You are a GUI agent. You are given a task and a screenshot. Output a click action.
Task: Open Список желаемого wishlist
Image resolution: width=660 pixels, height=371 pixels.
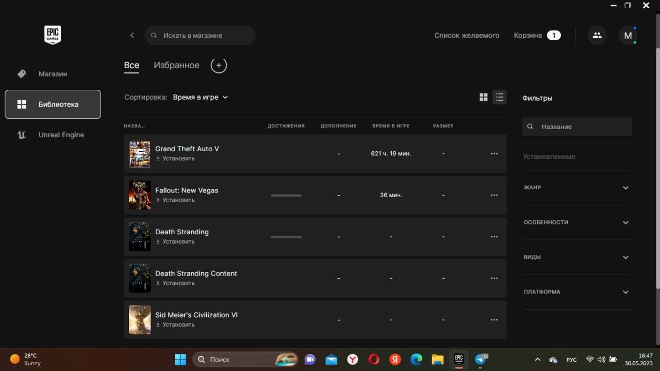[467, 35]
